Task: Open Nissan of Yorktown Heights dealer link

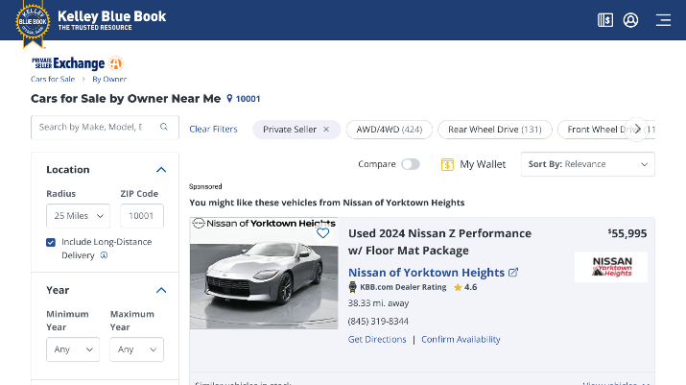Action: [427, 273]
